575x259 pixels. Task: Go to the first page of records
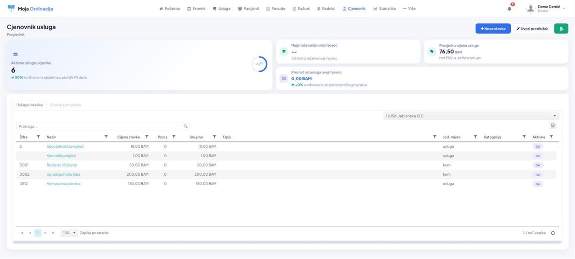(x=22, y=233)
